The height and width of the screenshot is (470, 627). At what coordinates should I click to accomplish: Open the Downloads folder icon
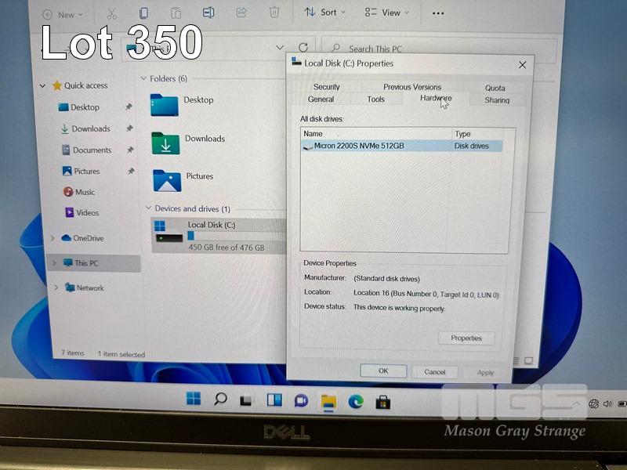(165, 143)
